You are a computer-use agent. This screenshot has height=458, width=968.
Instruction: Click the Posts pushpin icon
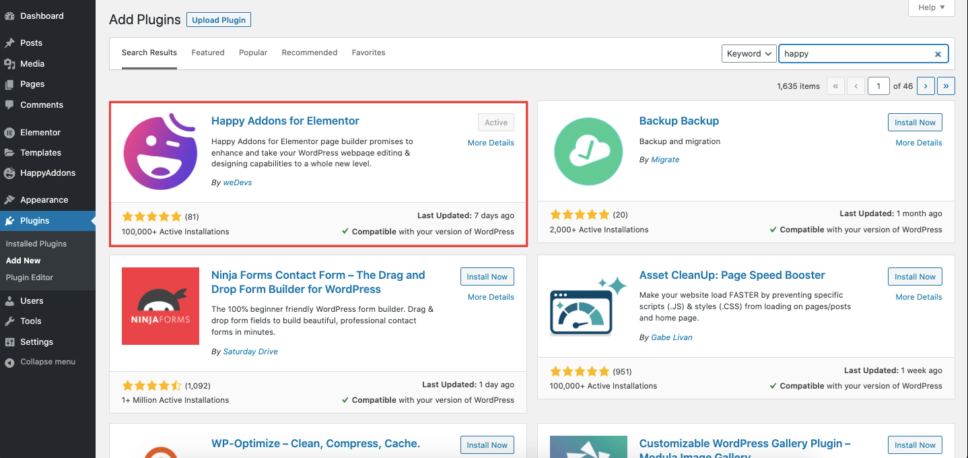tap(9, 42)
